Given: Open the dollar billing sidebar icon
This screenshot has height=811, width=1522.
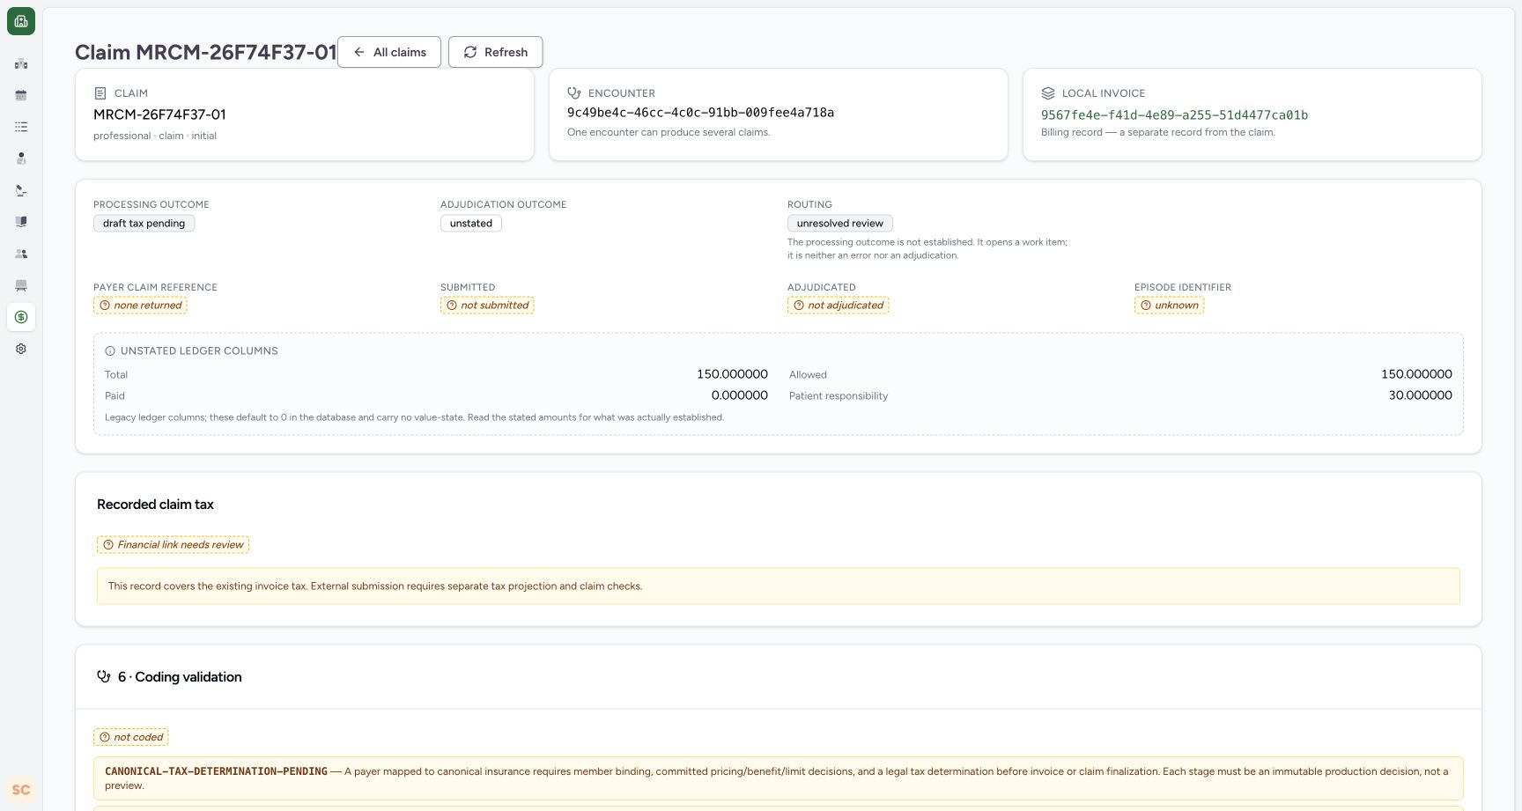Looking at the screenshot, I should (21, 317).
